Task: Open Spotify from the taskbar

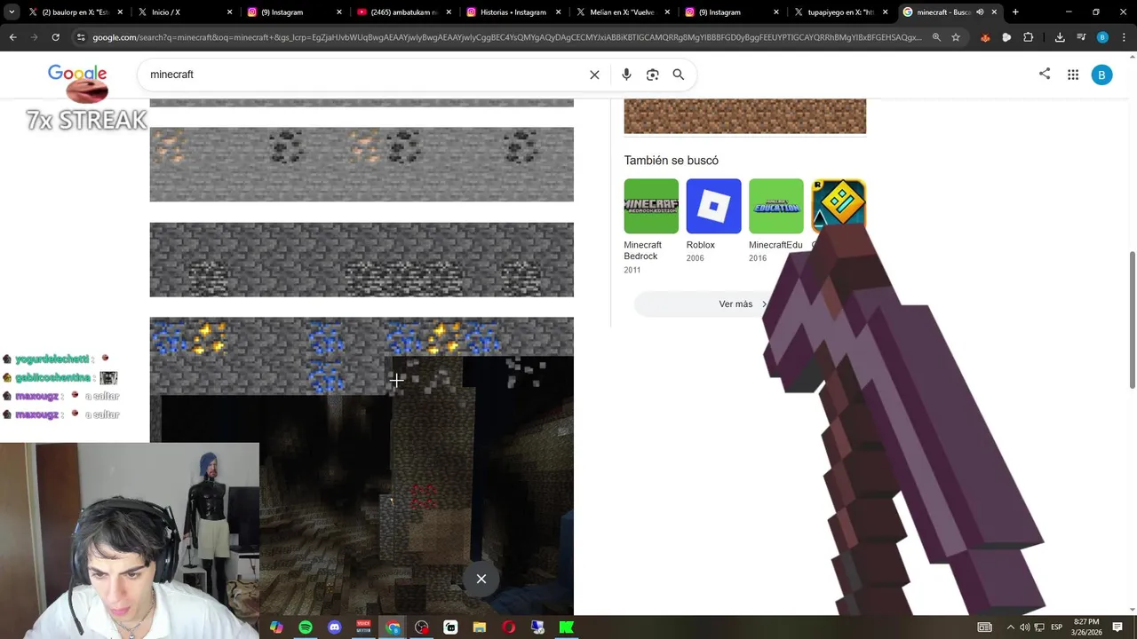Action: pos(306,627)
